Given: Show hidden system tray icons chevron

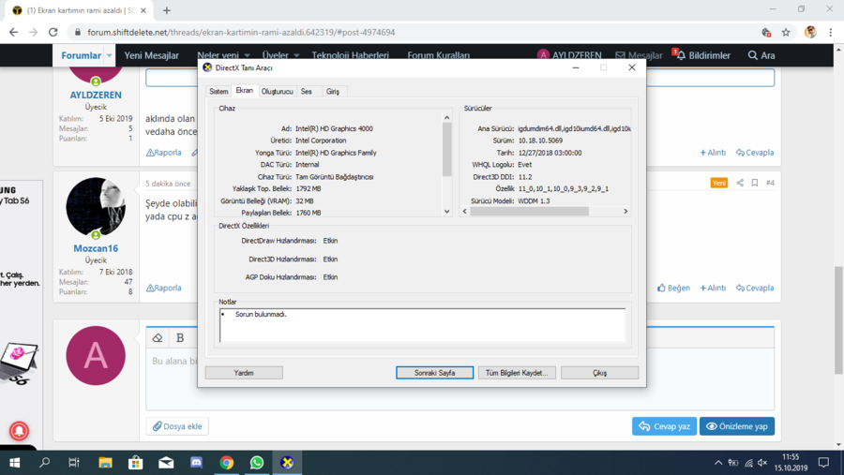Looking at the screenshot, I should (x=718, y=463).
